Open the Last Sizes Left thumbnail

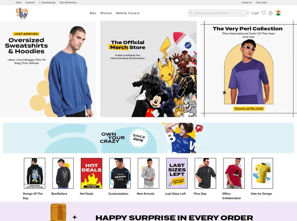click(177, 173)
